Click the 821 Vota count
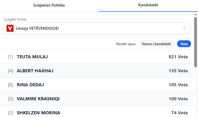198x118 pixels. (178, 57)
